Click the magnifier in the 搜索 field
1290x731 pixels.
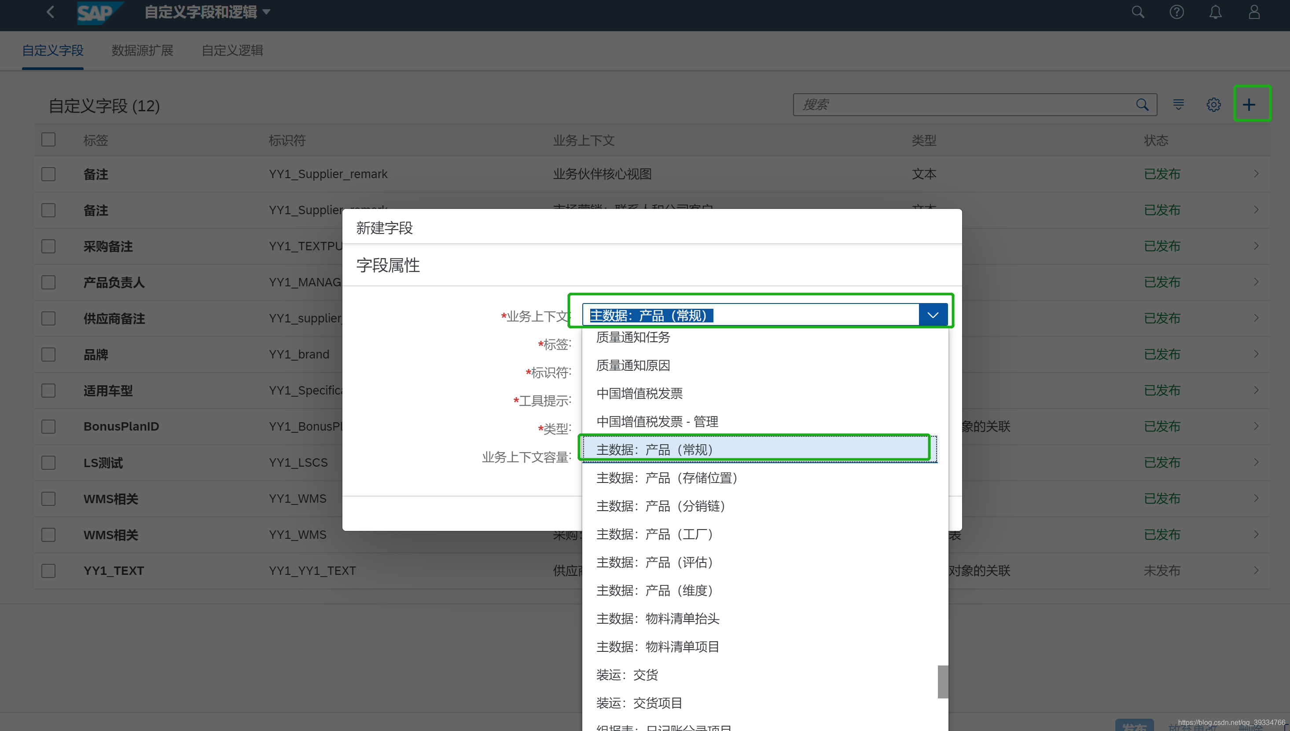coord(1142,104)
